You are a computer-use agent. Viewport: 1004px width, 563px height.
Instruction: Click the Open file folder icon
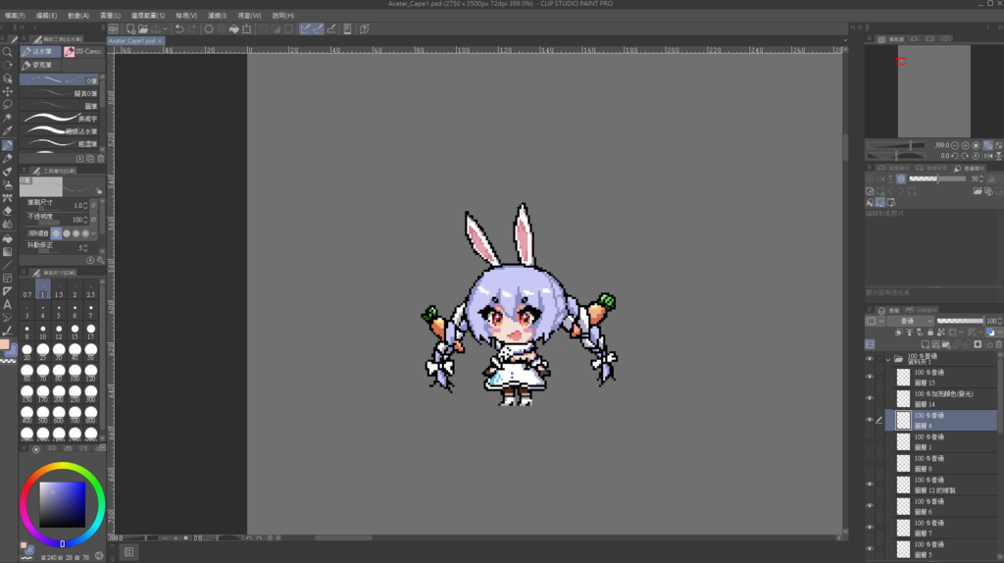tap(143, 28)
